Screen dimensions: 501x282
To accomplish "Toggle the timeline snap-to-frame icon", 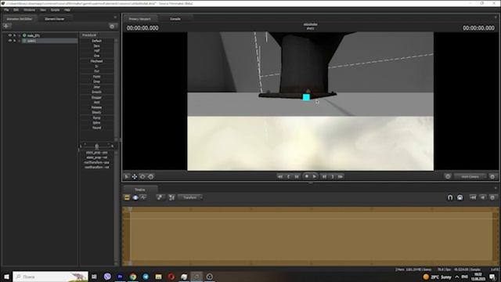I will click(460, 197).
